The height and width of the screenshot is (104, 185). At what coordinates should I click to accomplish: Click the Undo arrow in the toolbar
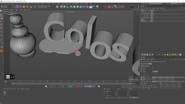[x=2, y=7]
